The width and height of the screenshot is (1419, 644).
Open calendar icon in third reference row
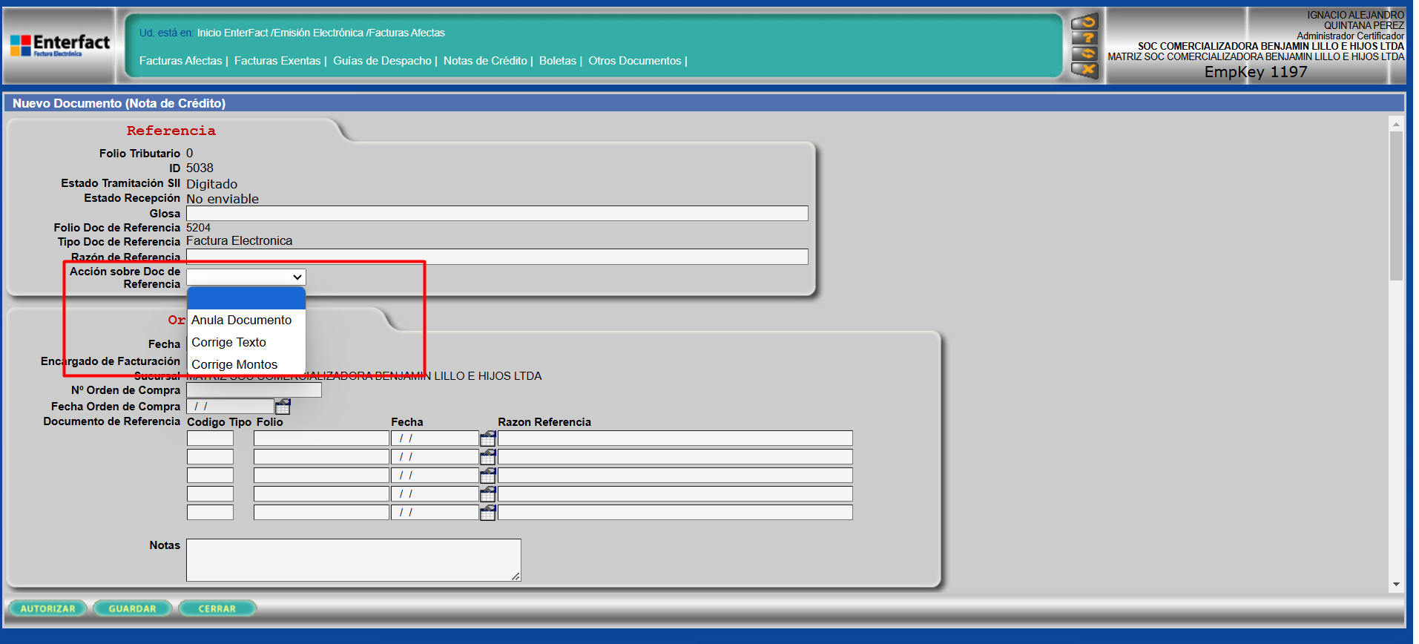click(487, 476)
